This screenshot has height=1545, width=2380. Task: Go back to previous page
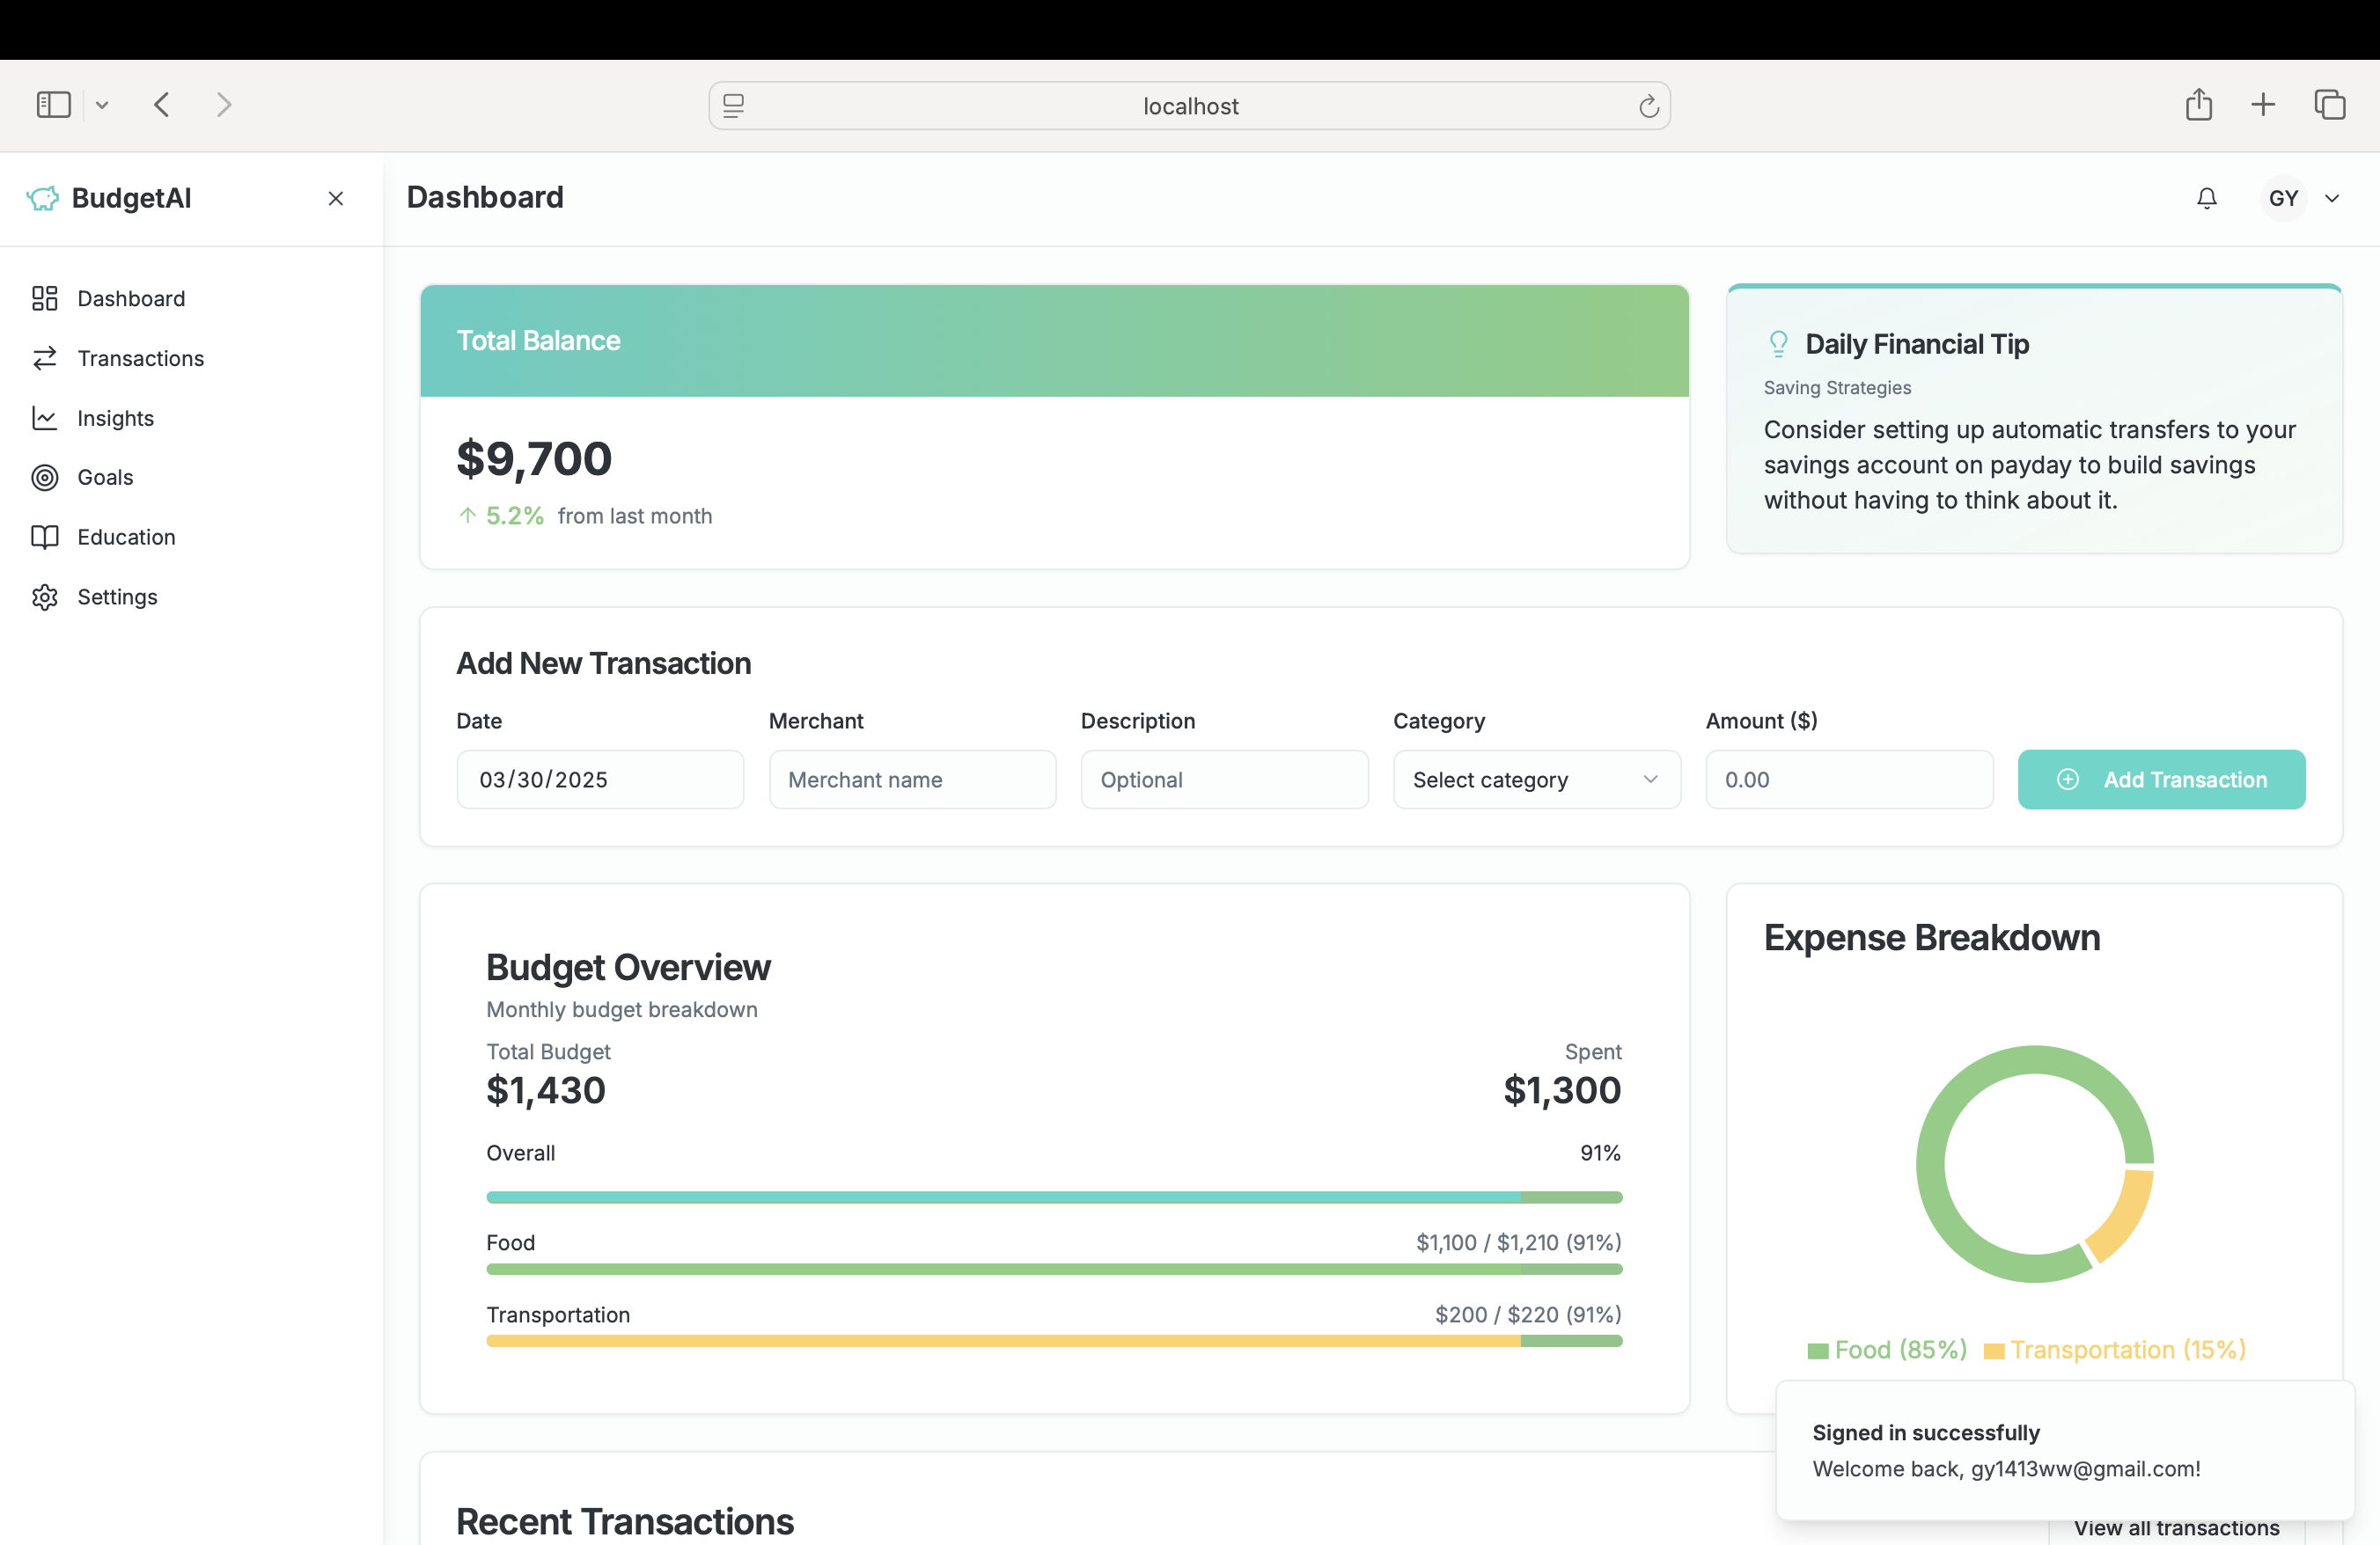click(162, 105)
